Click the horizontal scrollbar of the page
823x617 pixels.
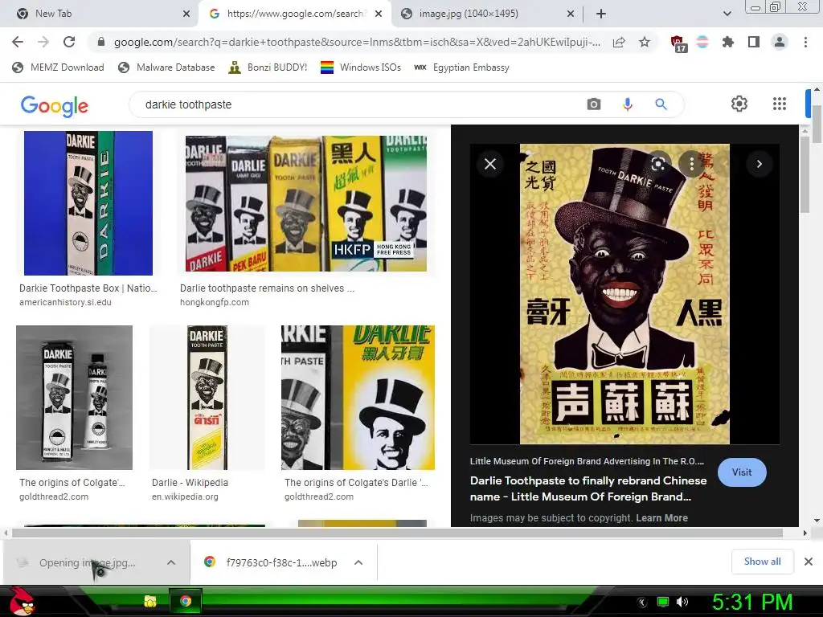(397, 533)
